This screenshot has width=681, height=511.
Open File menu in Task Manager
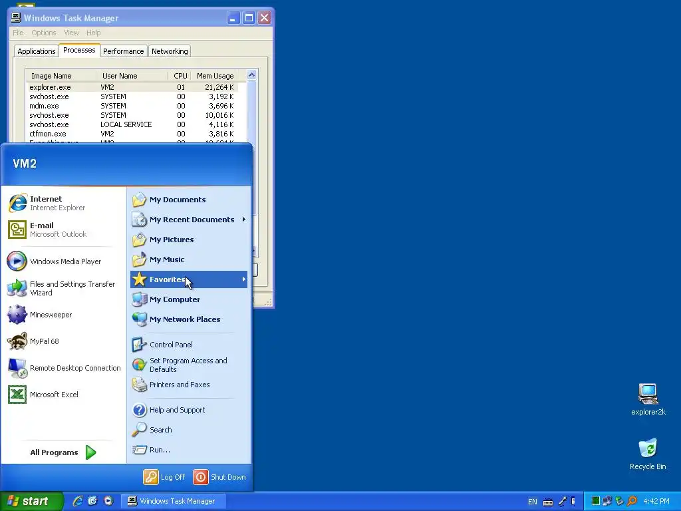pos(18,33)
